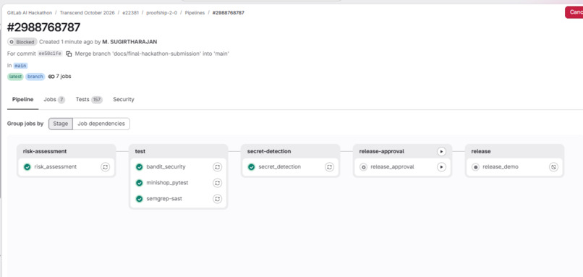
Task: Open the secret_detection job
Action: 280,167
